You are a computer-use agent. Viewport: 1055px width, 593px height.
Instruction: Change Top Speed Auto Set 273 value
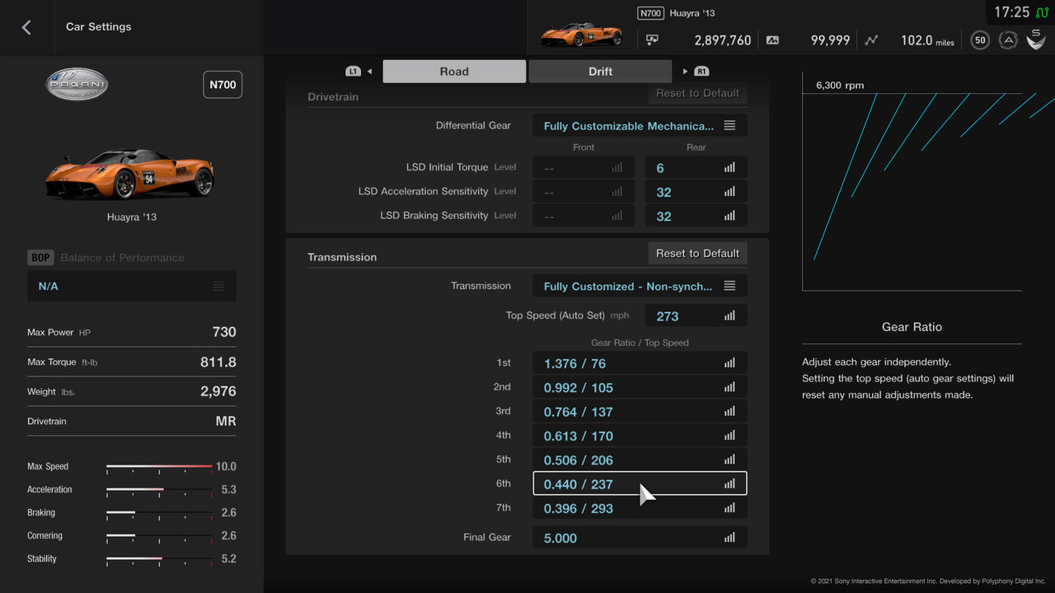pos(696,316)
